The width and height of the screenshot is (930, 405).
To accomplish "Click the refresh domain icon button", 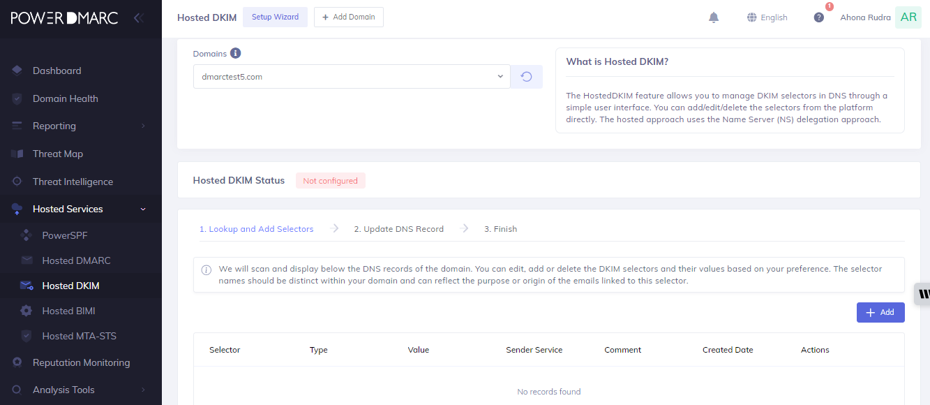I will 527,77.
